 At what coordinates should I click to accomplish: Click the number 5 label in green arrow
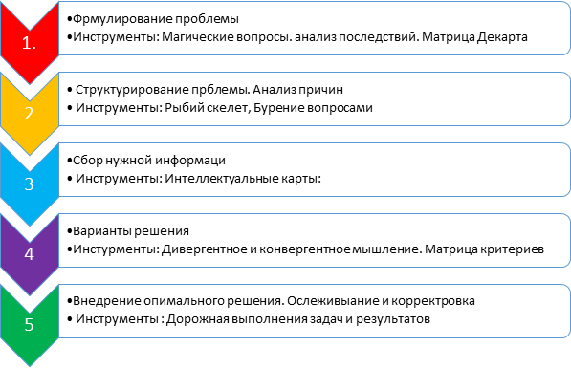point(29,324)
